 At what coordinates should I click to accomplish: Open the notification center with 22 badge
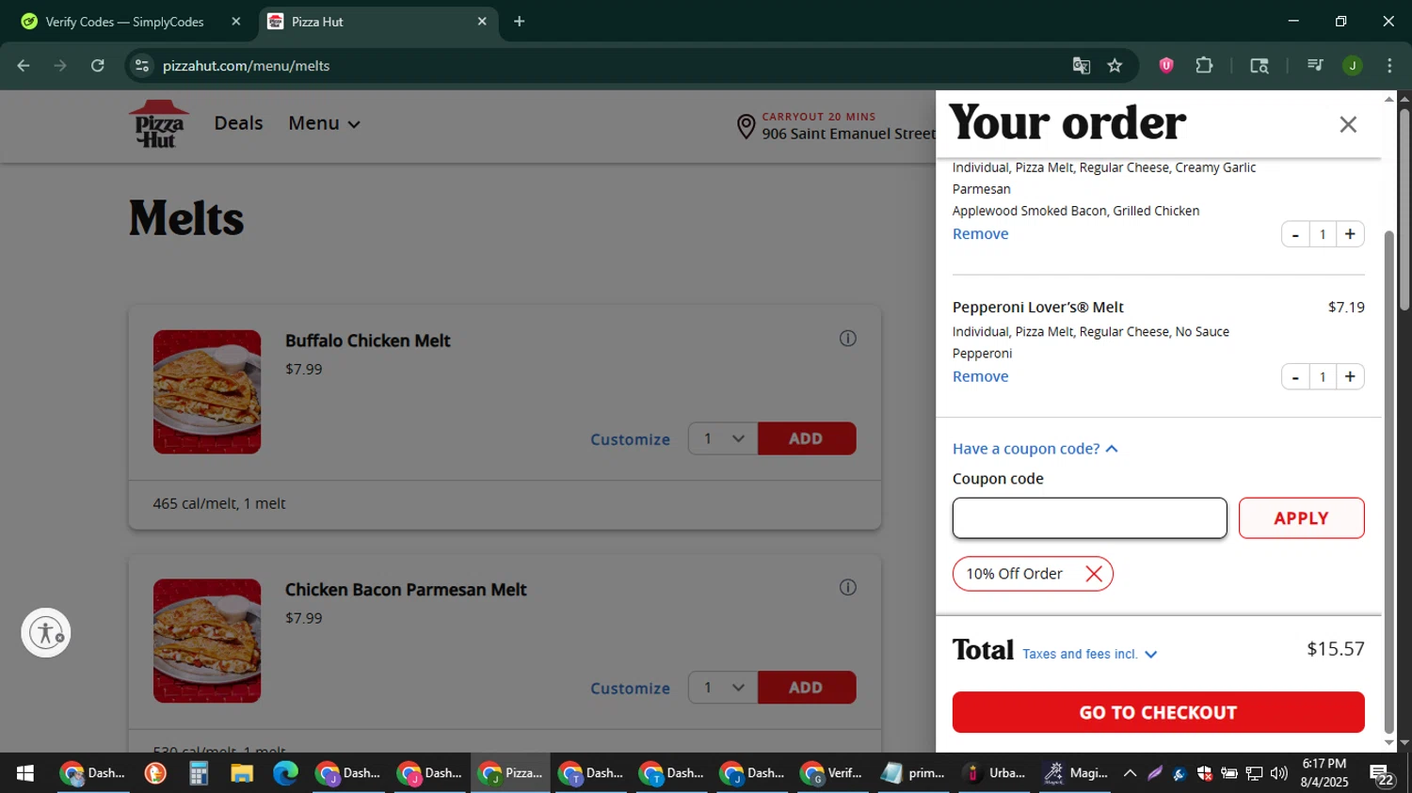coord(1383,774)
